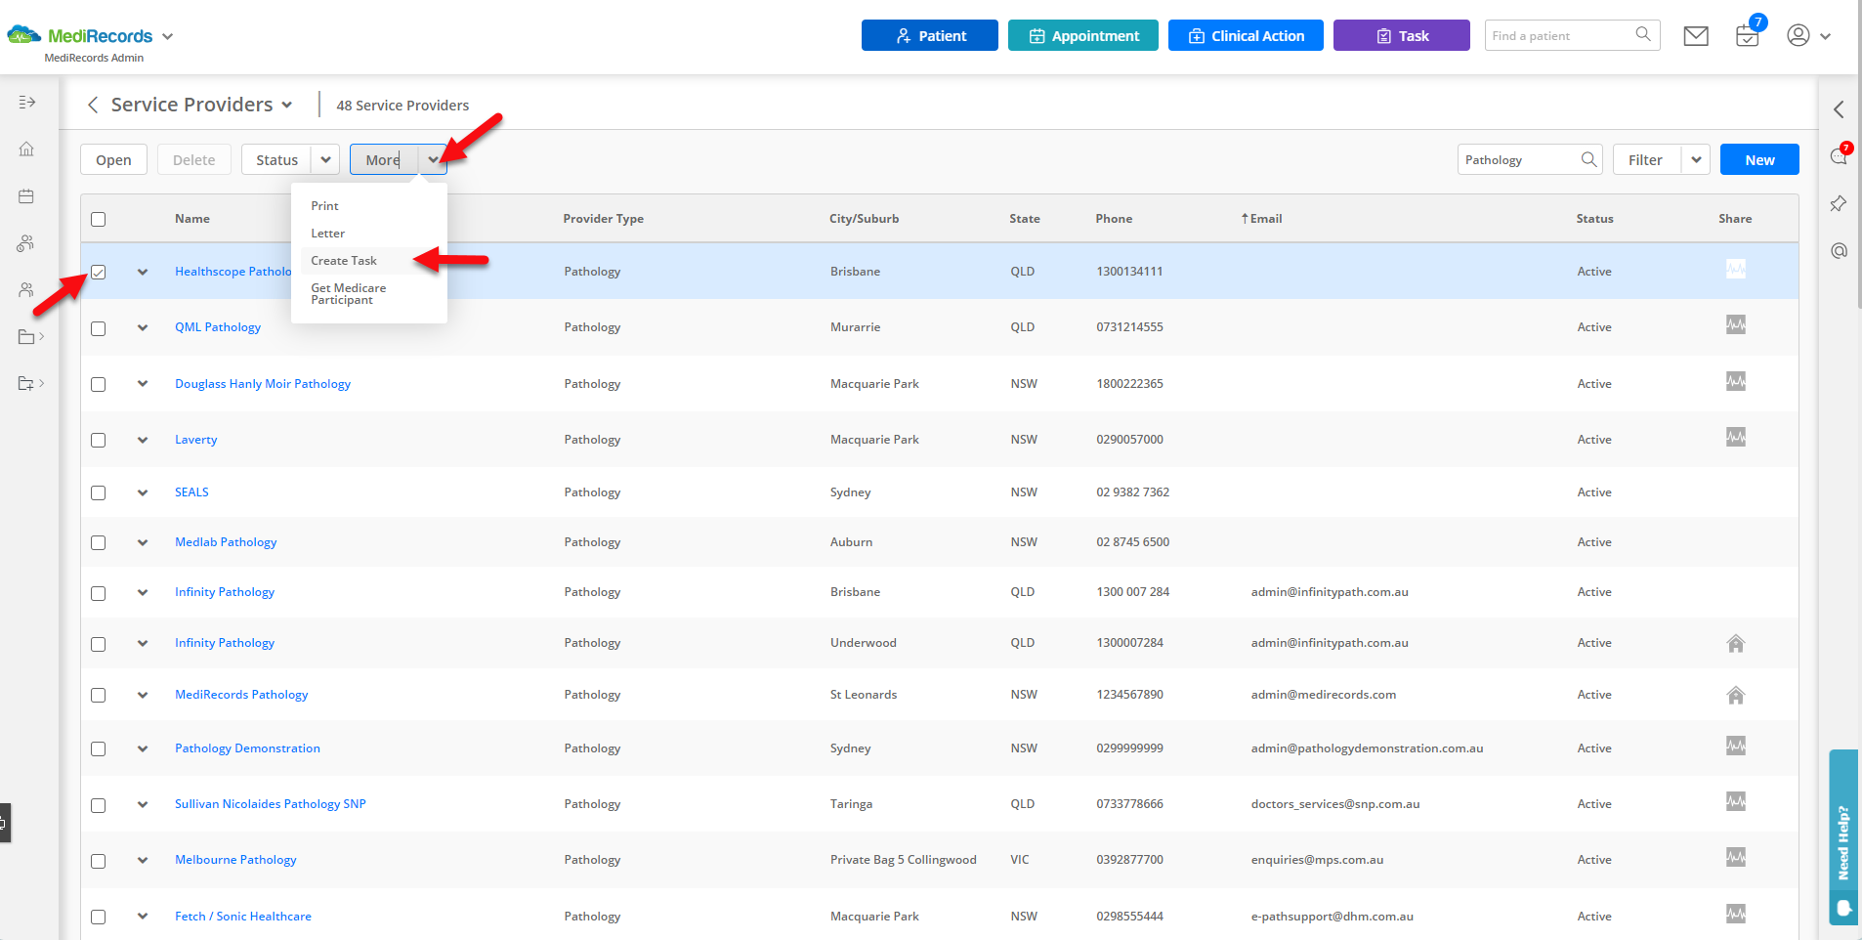
Task: Tick the Laverty row checkbox
Action: pos(99,440)
